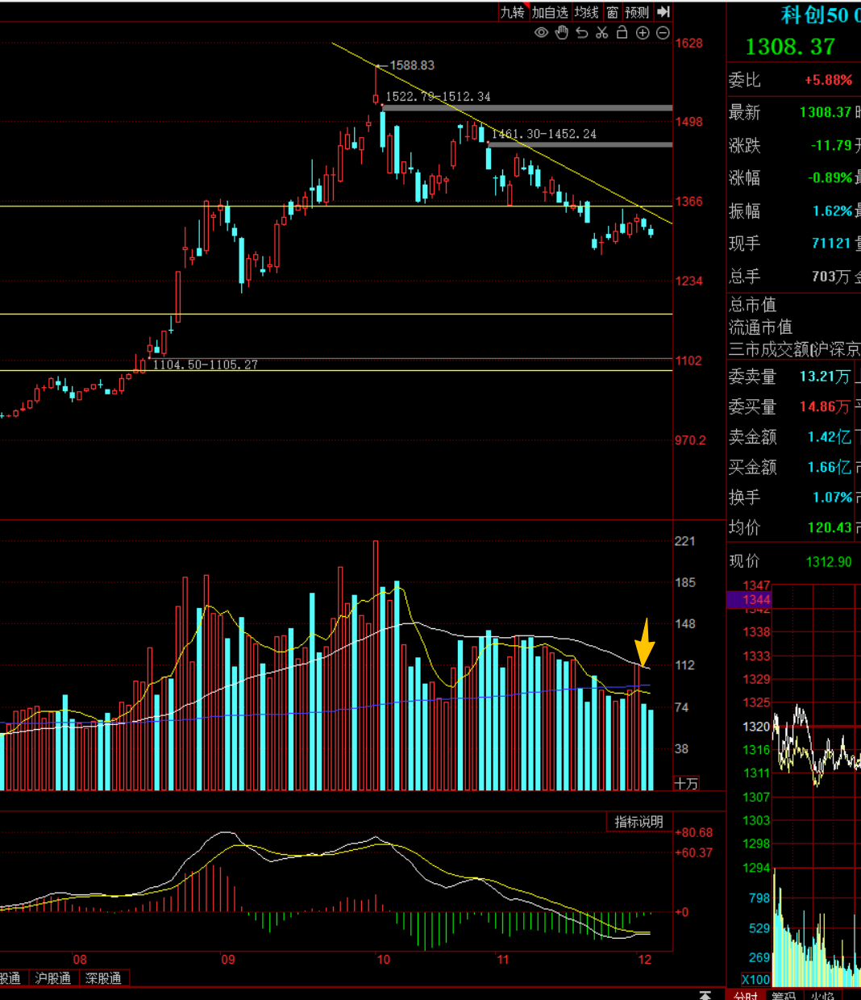
Task: Toggle 均线 moving average lines
Action: [587, 12]
